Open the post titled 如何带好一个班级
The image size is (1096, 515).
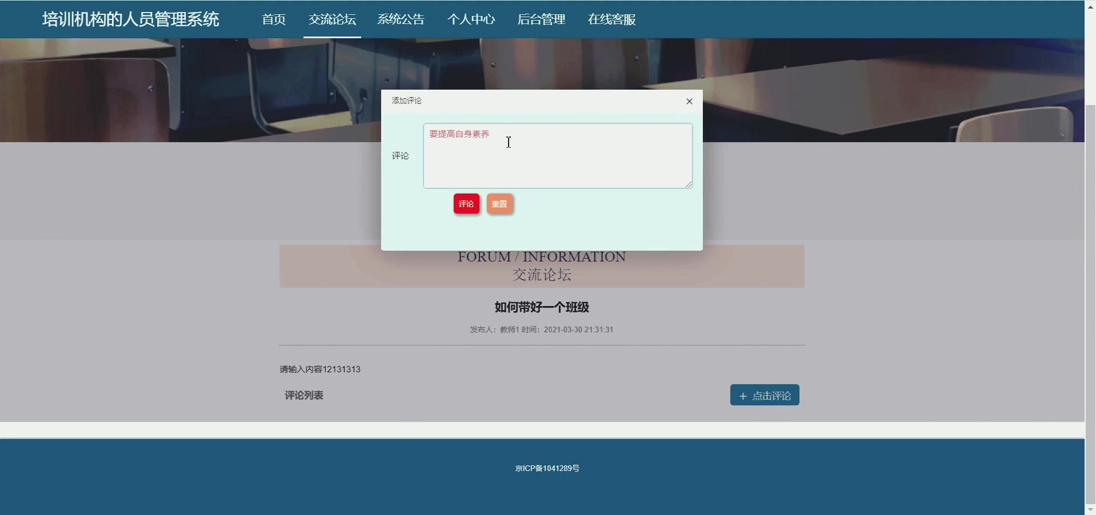[x=541, y=307]
